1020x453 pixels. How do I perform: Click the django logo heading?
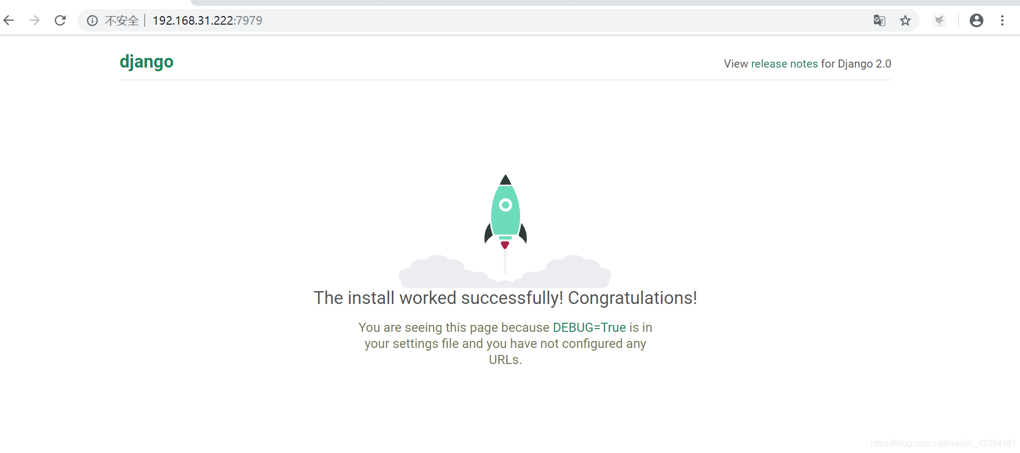[x=146, y=62]
